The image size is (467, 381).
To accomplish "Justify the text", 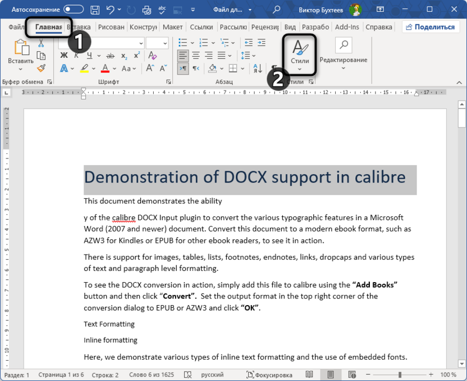I will point(221,56).
